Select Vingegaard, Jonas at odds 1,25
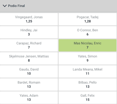The width and height of the screenshot is (117, 104). (29, 19)
